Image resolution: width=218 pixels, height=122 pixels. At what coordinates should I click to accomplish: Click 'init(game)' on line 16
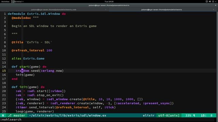pyautogui.click(x=25, y=75)
